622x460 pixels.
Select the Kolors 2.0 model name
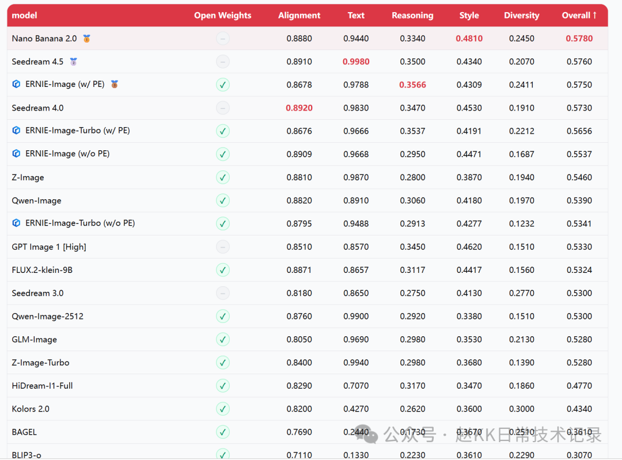pyautogui.click(x=31, y=409)
